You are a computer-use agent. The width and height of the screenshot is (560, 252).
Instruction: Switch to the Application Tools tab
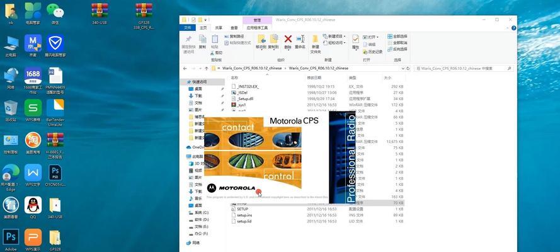257,28
